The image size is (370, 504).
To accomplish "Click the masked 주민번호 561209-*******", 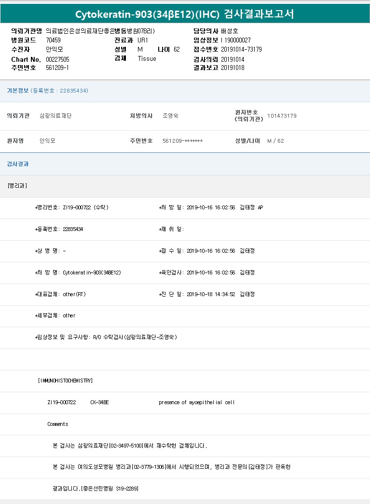I will (x=182, y=141).
